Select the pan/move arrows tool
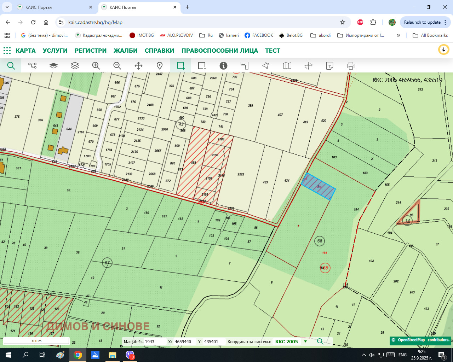The width and height of the screenshot is (453, 362). 138,66
